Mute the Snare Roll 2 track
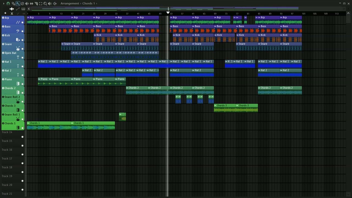This screenshot has width=352, height=198. 23,102
